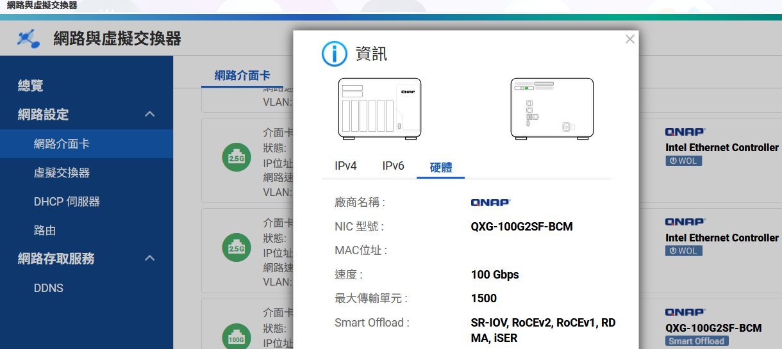Viewport: 782px width, 349px height.
Task: Go to 虛擬交換器 in sidebar
Action: coord(62,173)
